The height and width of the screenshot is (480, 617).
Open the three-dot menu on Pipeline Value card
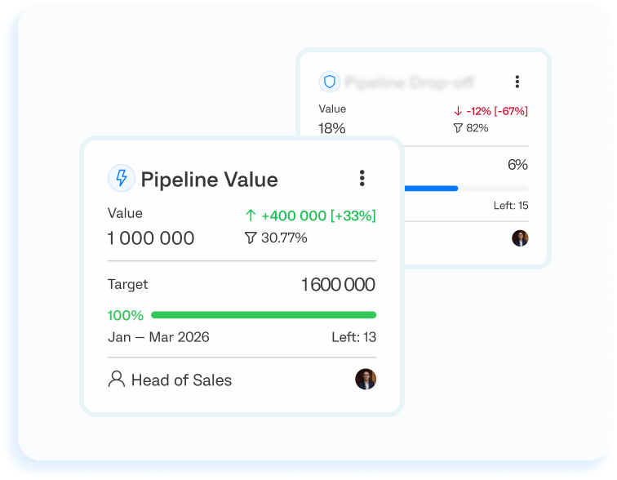click(x=362, y=178)
